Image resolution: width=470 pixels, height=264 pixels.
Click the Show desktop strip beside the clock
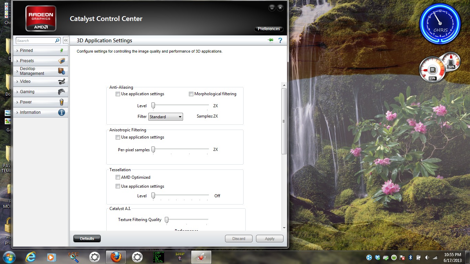click(468, 257)
